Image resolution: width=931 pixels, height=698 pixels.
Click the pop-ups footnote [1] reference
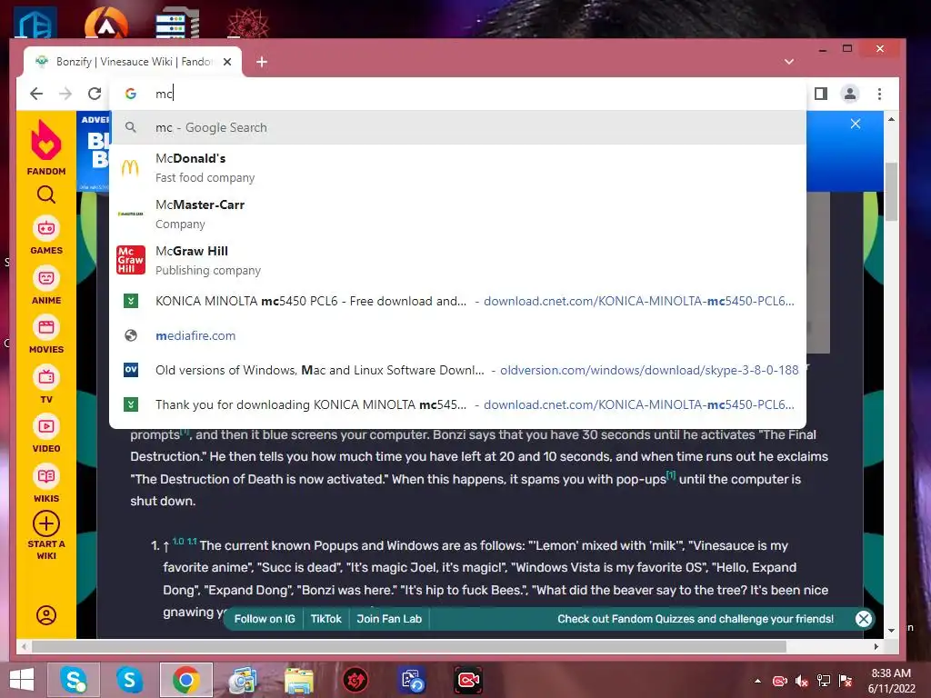pos(671,474)
